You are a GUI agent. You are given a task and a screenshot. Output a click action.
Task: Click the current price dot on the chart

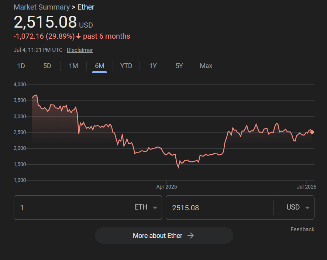(x=312, y=132)
